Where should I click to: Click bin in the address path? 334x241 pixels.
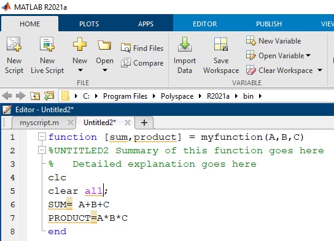tap(248, 96)
